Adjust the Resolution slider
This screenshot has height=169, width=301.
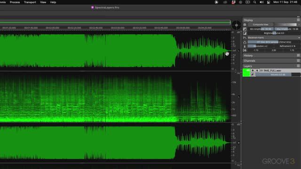click(x=261, y=46)
